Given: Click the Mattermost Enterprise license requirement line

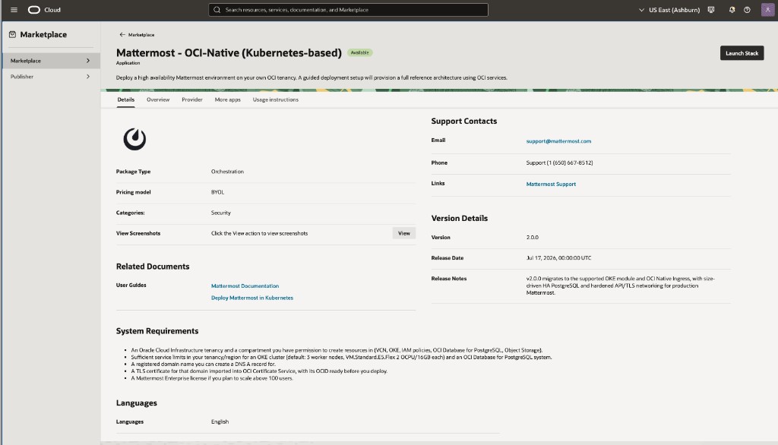Looking at the screenshot, I should click(212, 378).
